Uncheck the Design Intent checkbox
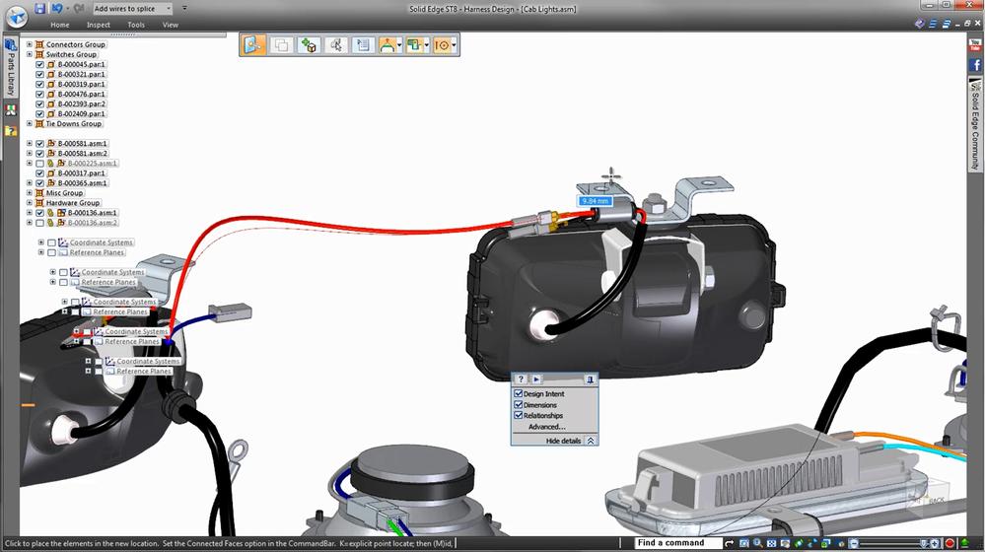 [519, 393]
